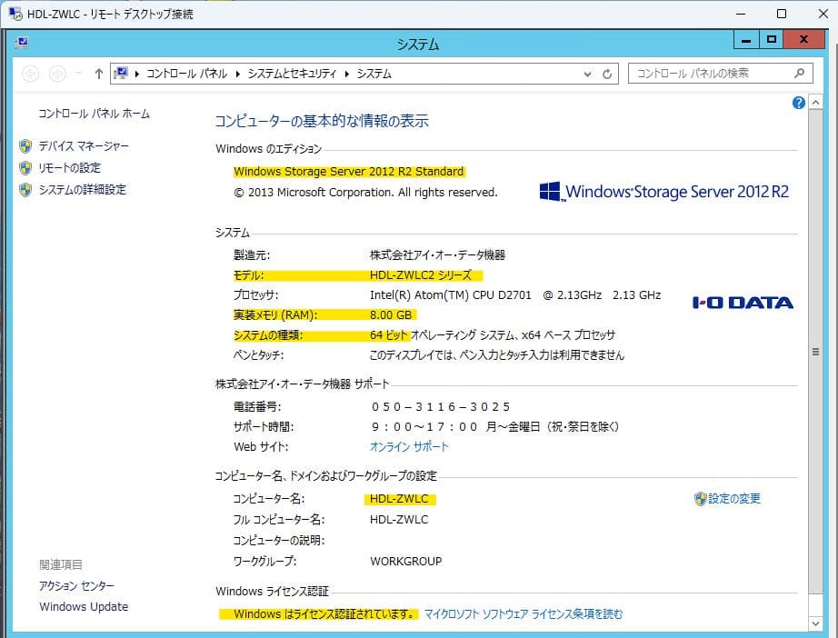This screenshot has height=638, width=838.
Task: Go back with the back arrow
Action: click(31, 74)
